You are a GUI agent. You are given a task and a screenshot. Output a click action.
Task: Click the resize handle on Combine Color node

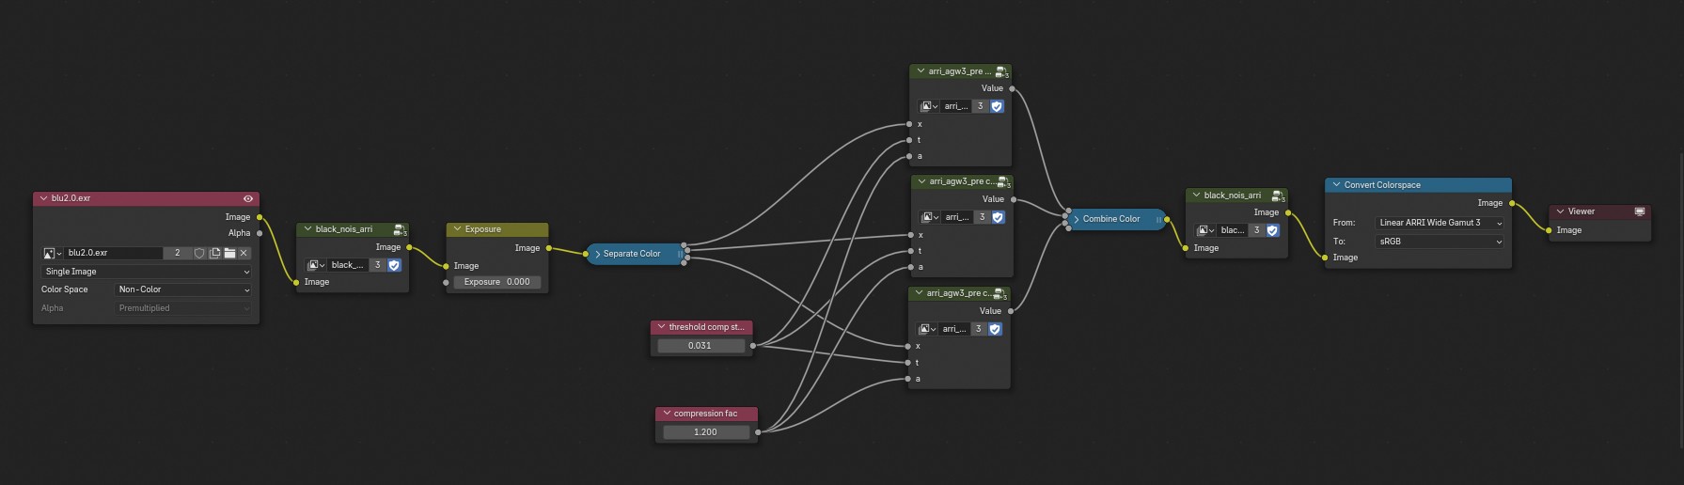click(x=1158, y=219)
